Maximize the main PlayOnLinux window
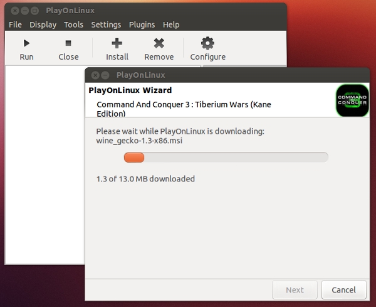This screenshot has height=307, width=376. coord(34,11)
